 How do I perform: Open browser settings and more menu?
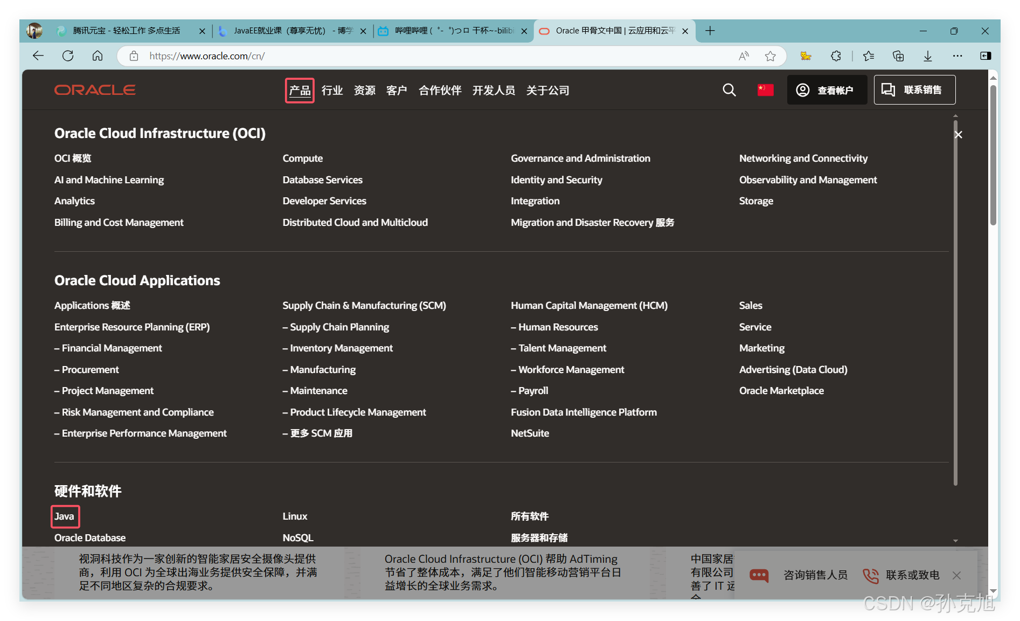957,56
